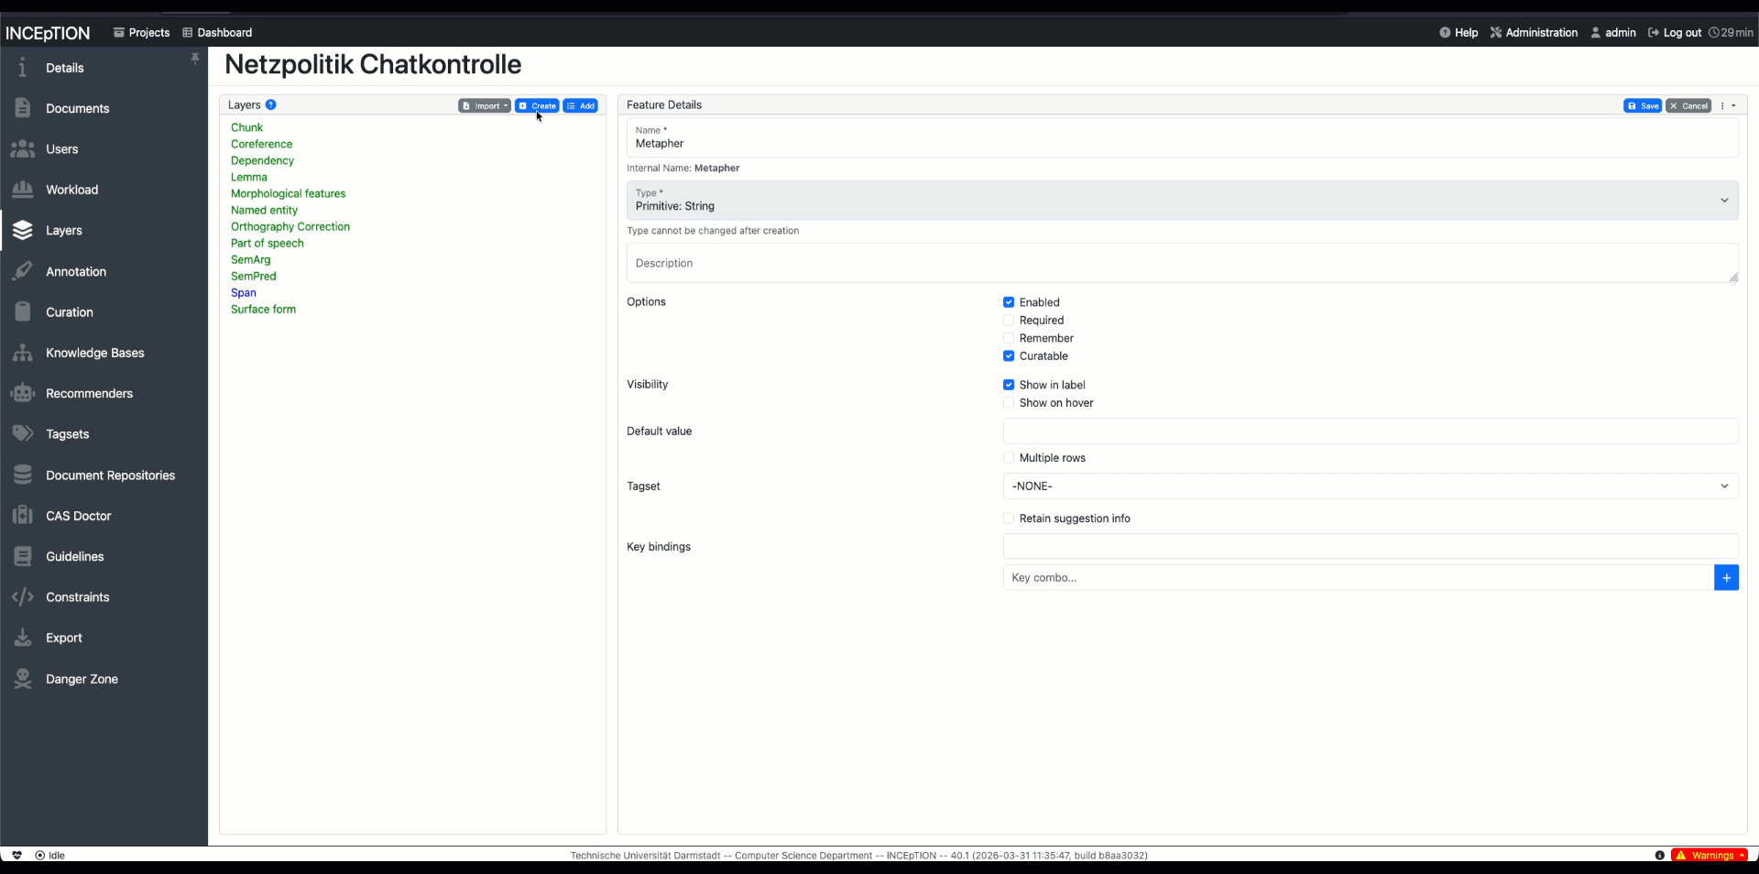
Task: Click the Description text area
Action: [x=1182, y=263]
